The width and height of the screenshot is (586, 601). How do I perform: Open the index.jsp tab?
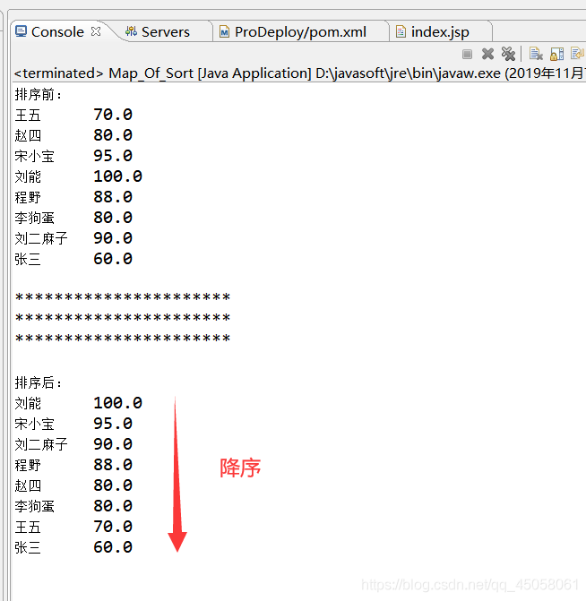(x=440, y=32)
